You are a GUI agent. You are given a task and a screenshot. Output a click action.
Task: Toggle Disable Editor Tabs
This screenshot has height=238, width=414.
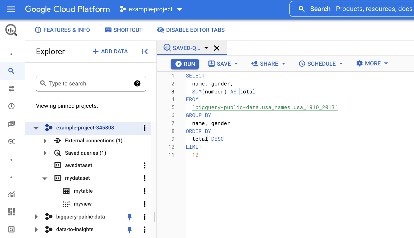[x=191, y=30]
